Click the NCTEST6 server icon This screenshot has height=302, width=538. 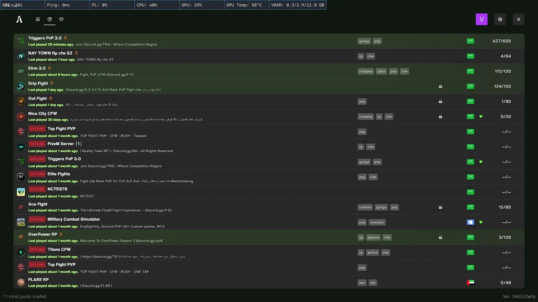pos(21,192)
